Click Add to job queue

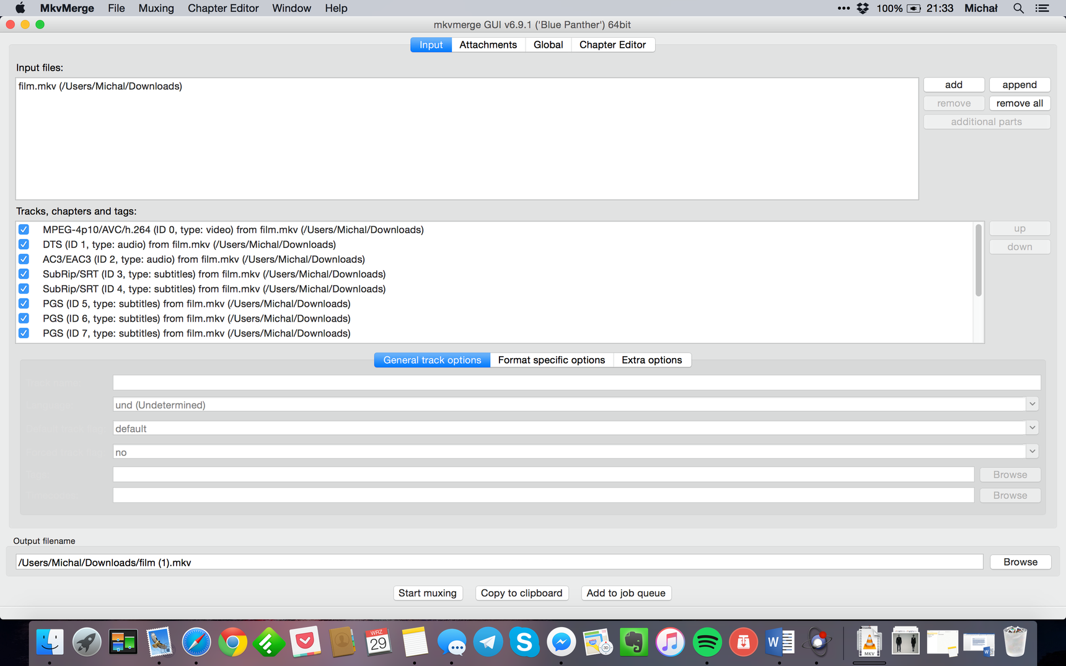626,593
